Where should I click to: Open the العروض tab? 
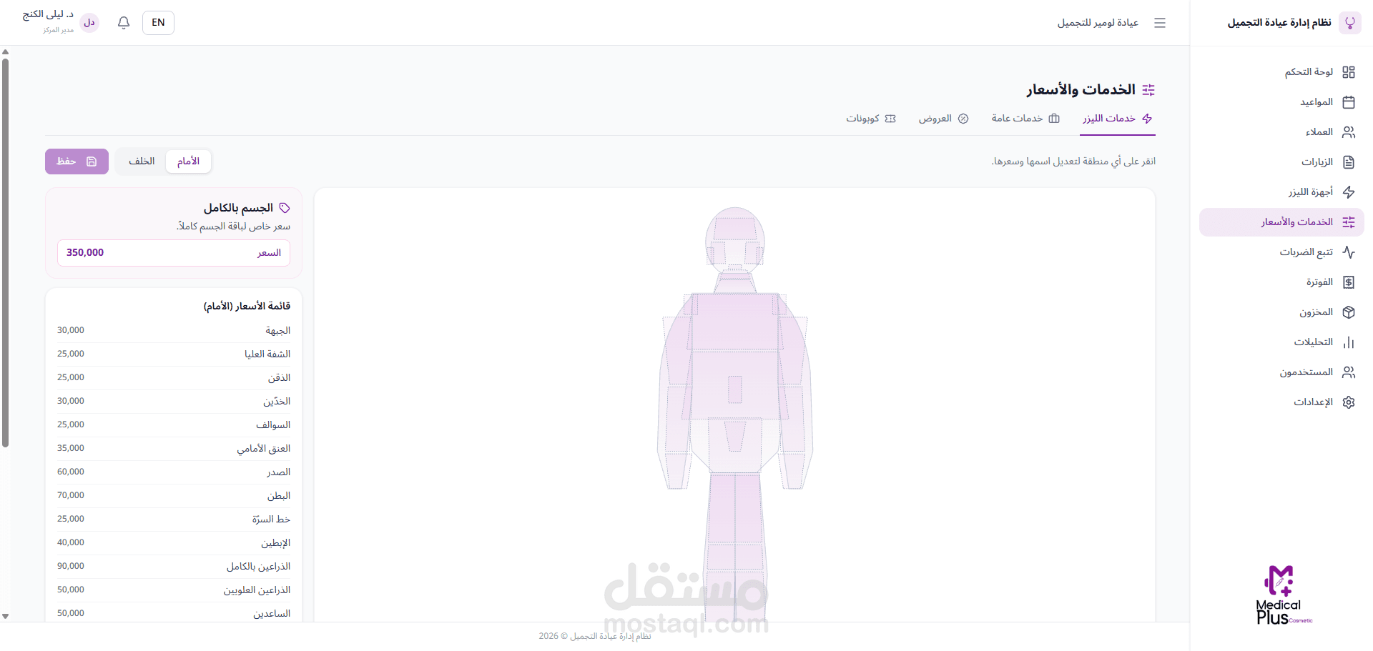[x=943, y=119]
